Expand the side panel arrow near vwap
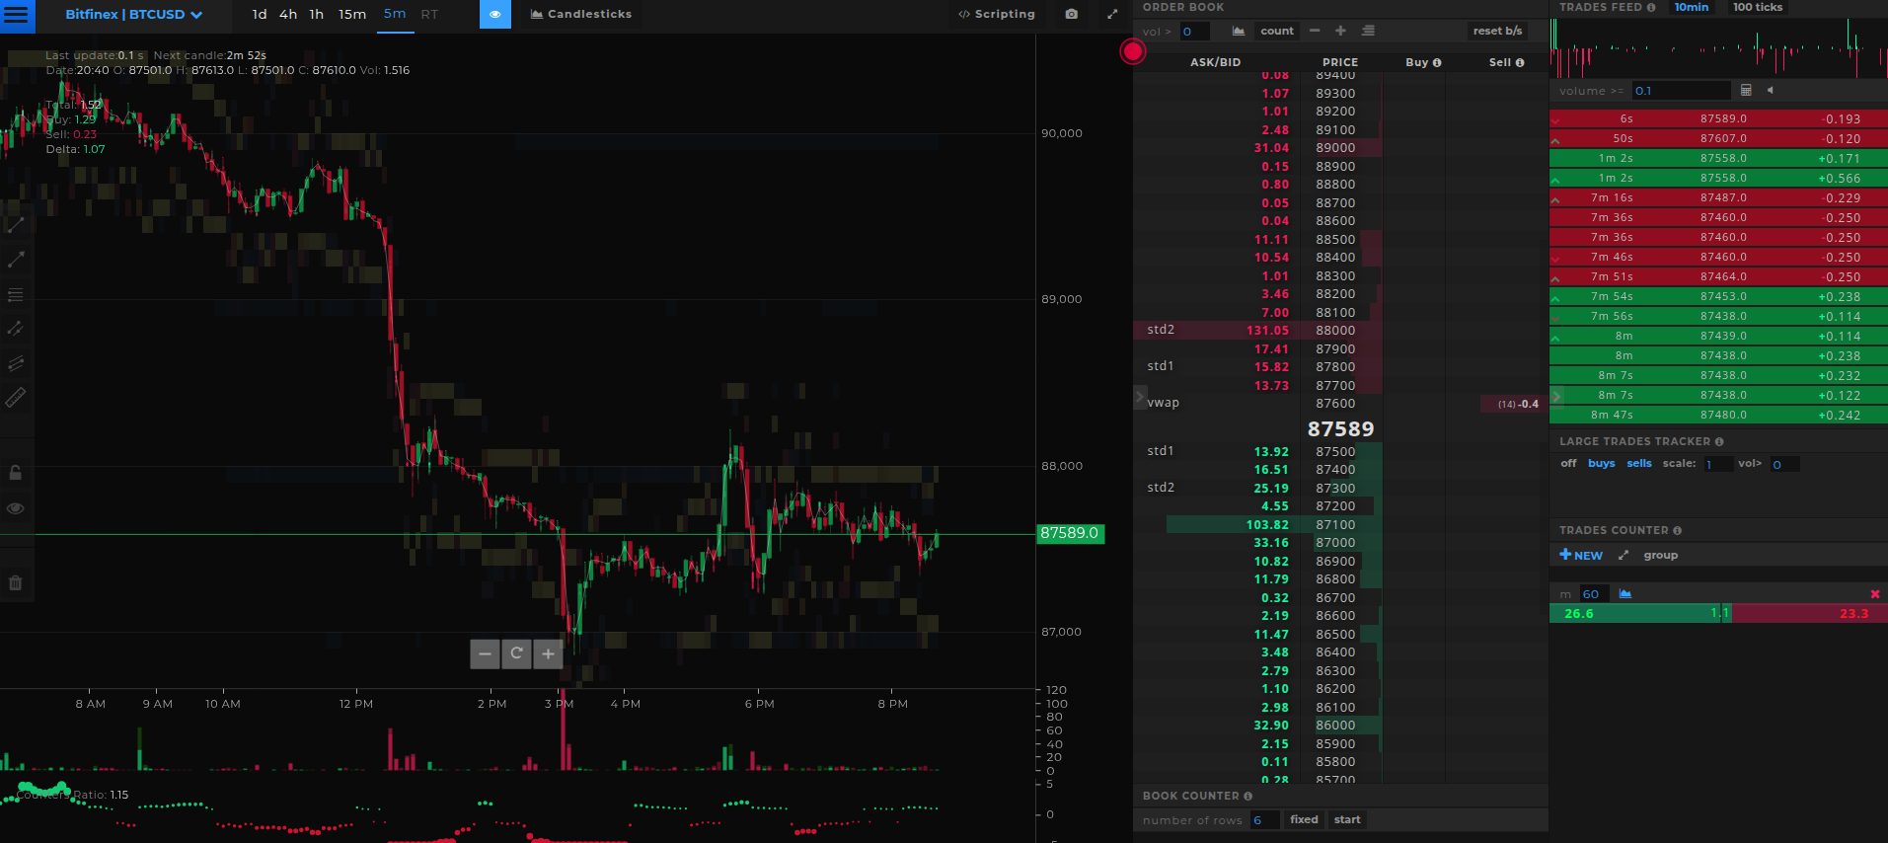Screen dimensions: 1888x843 point(1140,397)
